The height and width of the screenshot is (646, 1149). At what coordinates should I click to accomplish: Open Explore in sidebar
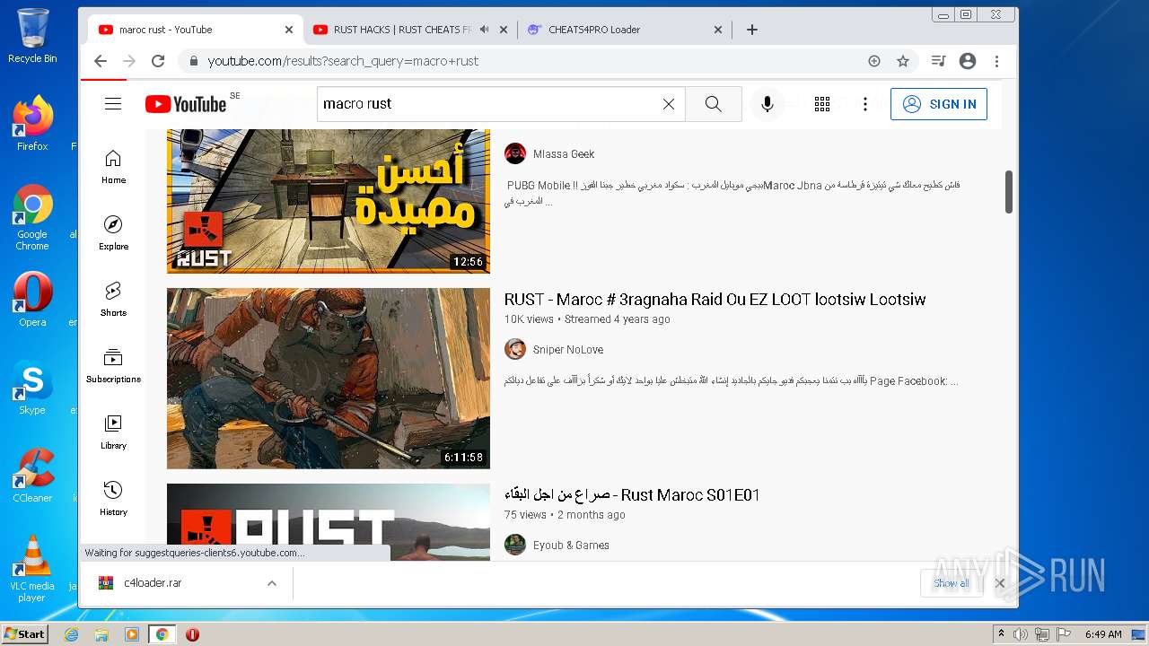[x=113, y=233]
